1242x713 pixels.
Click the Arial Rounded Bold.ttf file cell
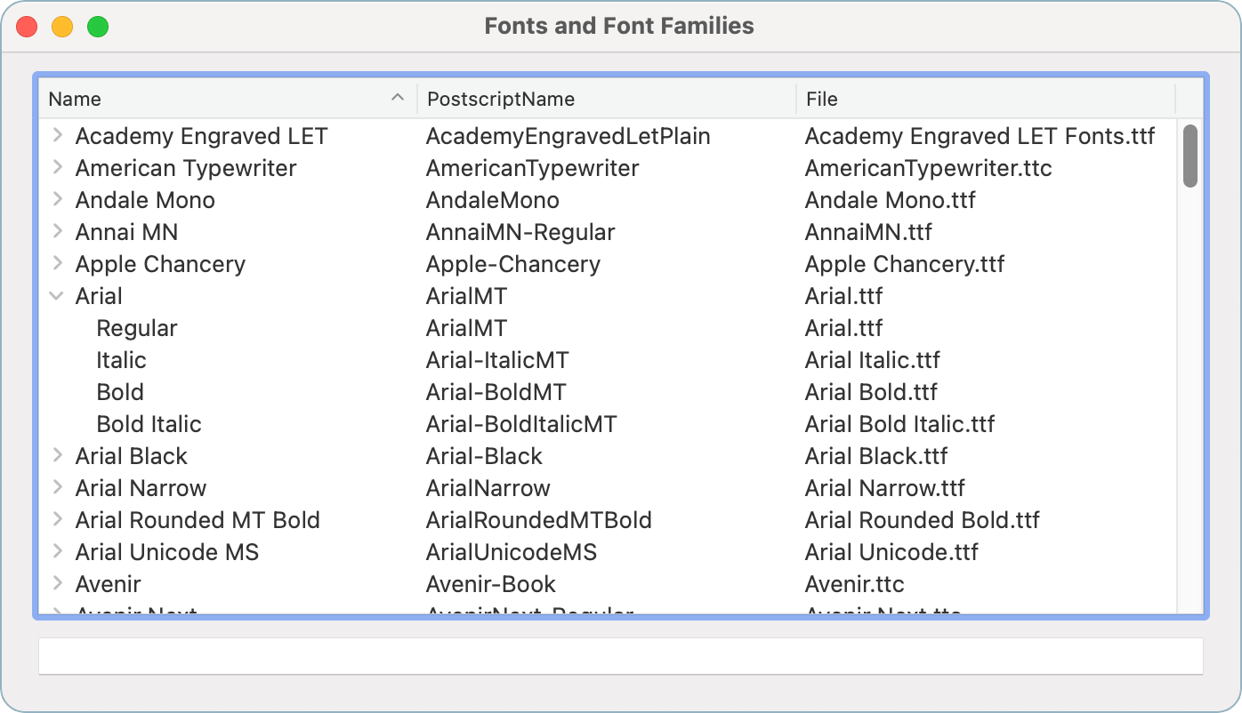pyautogui.click(x=923, y=520)
